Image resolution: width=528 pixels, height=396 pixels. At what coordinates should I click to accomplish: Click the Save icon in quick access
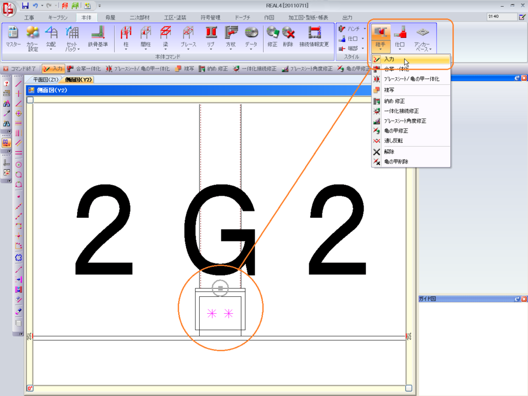25,6
